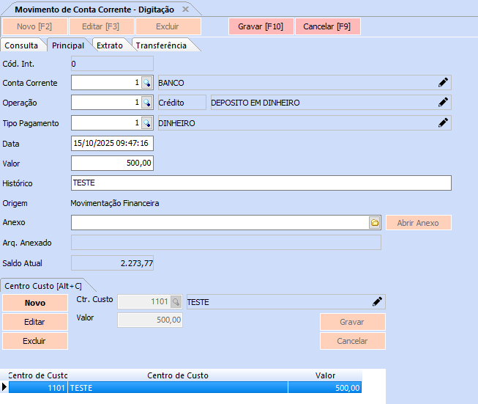Close the Movimento de Conta Corrente tab

point(185,10)
